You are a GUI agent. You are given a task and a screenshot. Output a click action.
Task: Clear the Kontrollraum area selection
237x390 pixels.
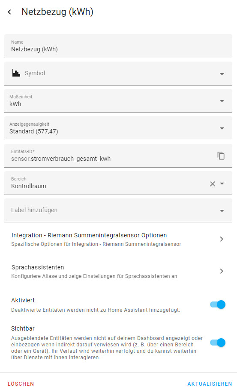tap(212, 184)
